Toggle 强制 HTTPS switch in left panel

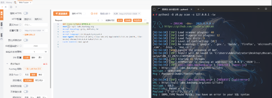26,13
